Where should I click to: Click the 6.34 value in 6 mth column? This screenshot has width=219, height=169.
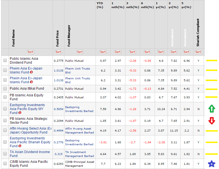[147, 164]
